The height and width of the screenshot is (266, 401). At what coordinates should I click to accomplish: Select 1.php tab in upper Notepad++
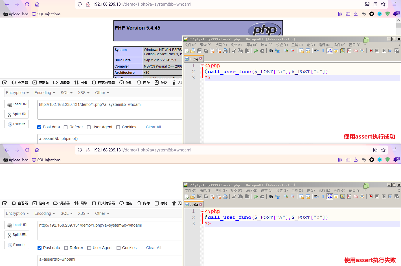click(x=194, y=59)
